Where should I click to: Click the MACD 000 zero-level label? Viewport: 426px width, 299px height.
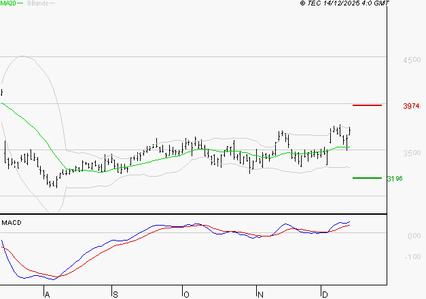(414, 236)
